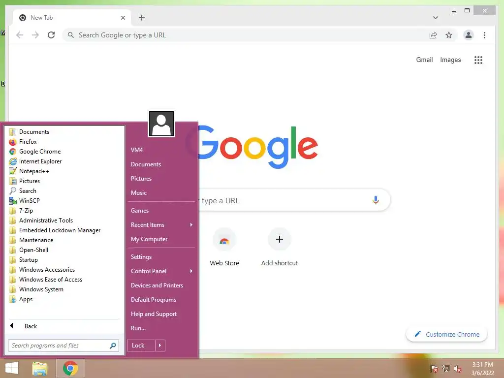Click the Search programs and files box
Screen dimensions: 504x378
click(63, 346)
